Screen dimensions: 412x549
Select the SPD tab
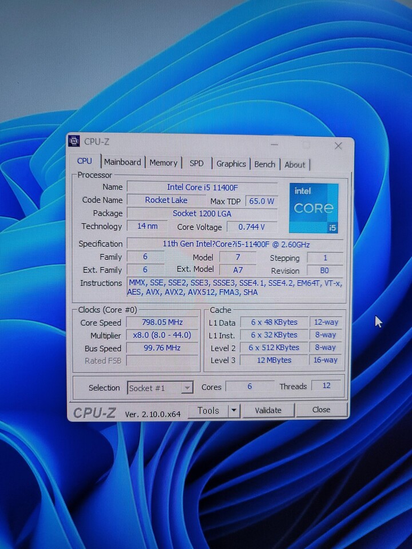196,164
